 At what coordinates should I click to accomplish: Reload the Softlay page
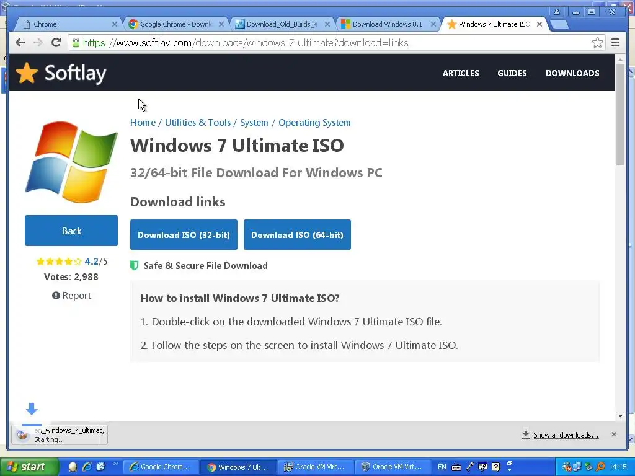pyautogui.click(x=56, y=43)
